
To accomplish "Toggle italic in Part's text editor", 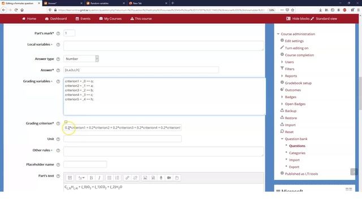I will point(100,178).
